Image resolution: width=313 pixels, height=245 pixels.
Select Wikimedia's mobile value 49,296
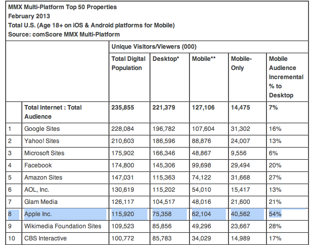coord(202,226)
